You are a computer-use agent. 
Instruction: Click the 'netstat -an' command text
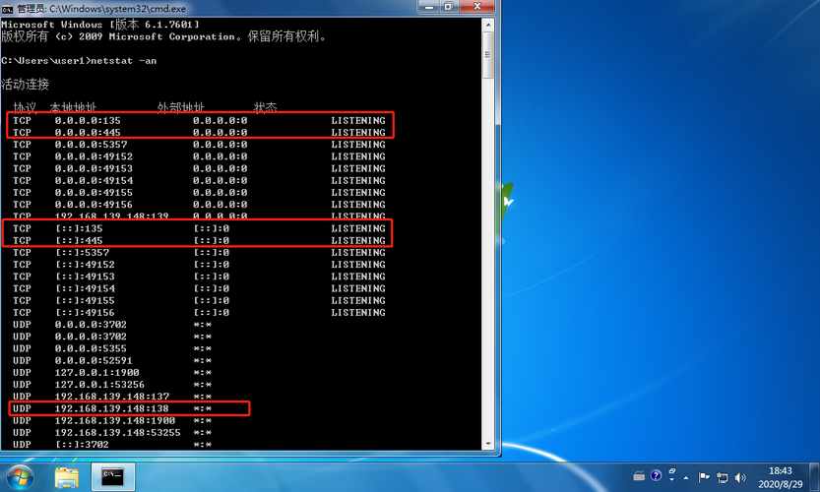[124, 61]
